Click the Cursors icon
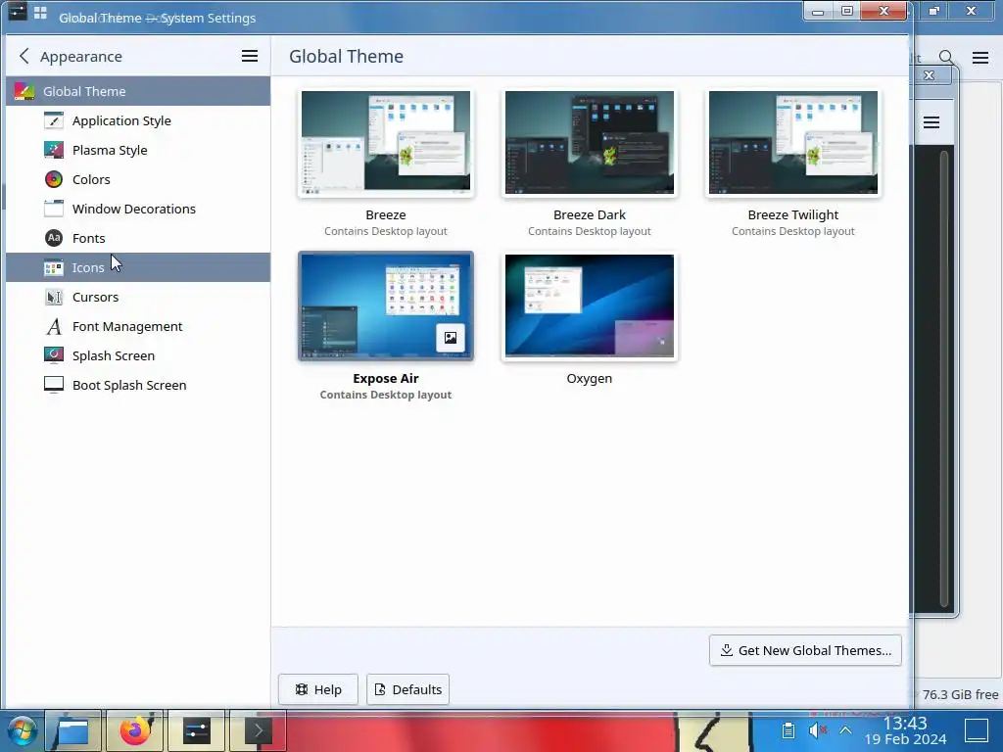Image resolution: width=1003 pixels, height=752 pixels. (54, 298)
